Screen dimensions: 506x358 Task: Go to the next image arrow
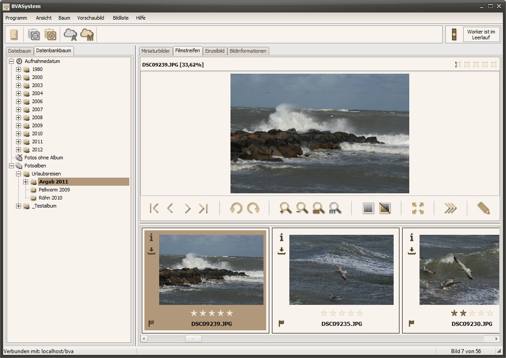coord(187,208)
